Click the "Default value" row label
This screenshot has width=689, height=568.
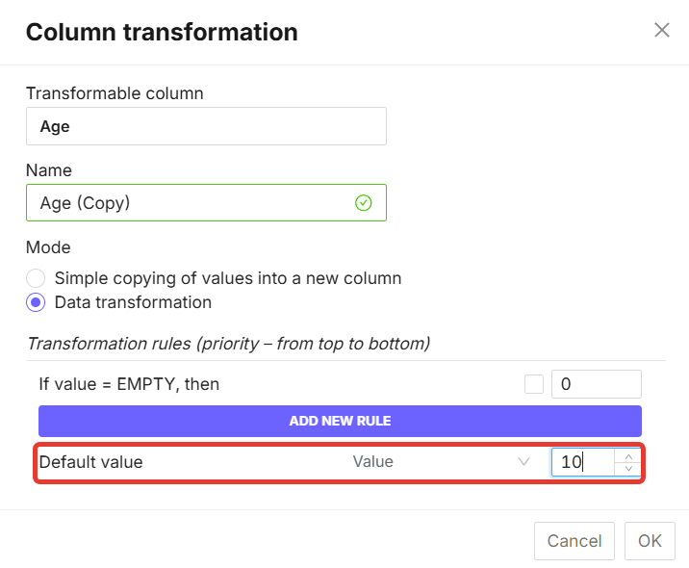pos(91,462)
